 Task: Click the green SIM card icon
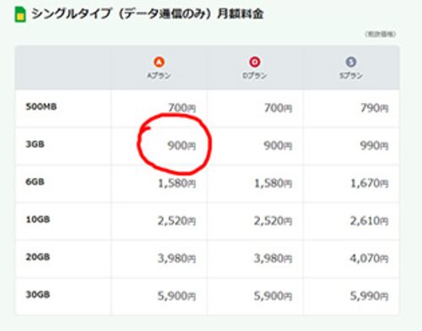[x=20, y=14]
